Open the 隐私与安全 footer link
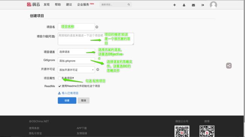245x137 pixels. click(x=35, y=133)
